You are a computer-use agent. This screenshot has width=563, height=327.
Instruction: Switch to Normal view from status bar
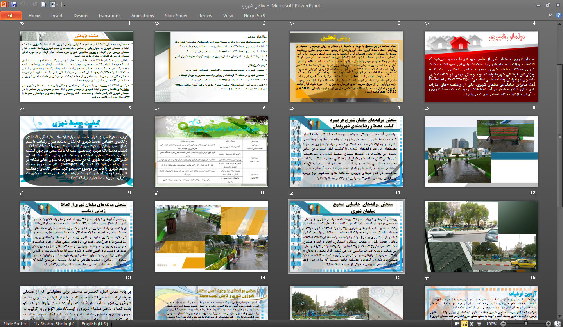pyautogui.click(x=458, y=324)
